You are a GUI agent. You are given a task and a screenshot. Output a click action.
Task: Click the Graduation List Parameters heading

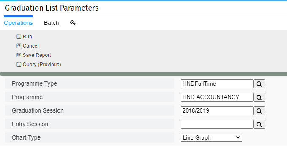click(x=52, y=8)
